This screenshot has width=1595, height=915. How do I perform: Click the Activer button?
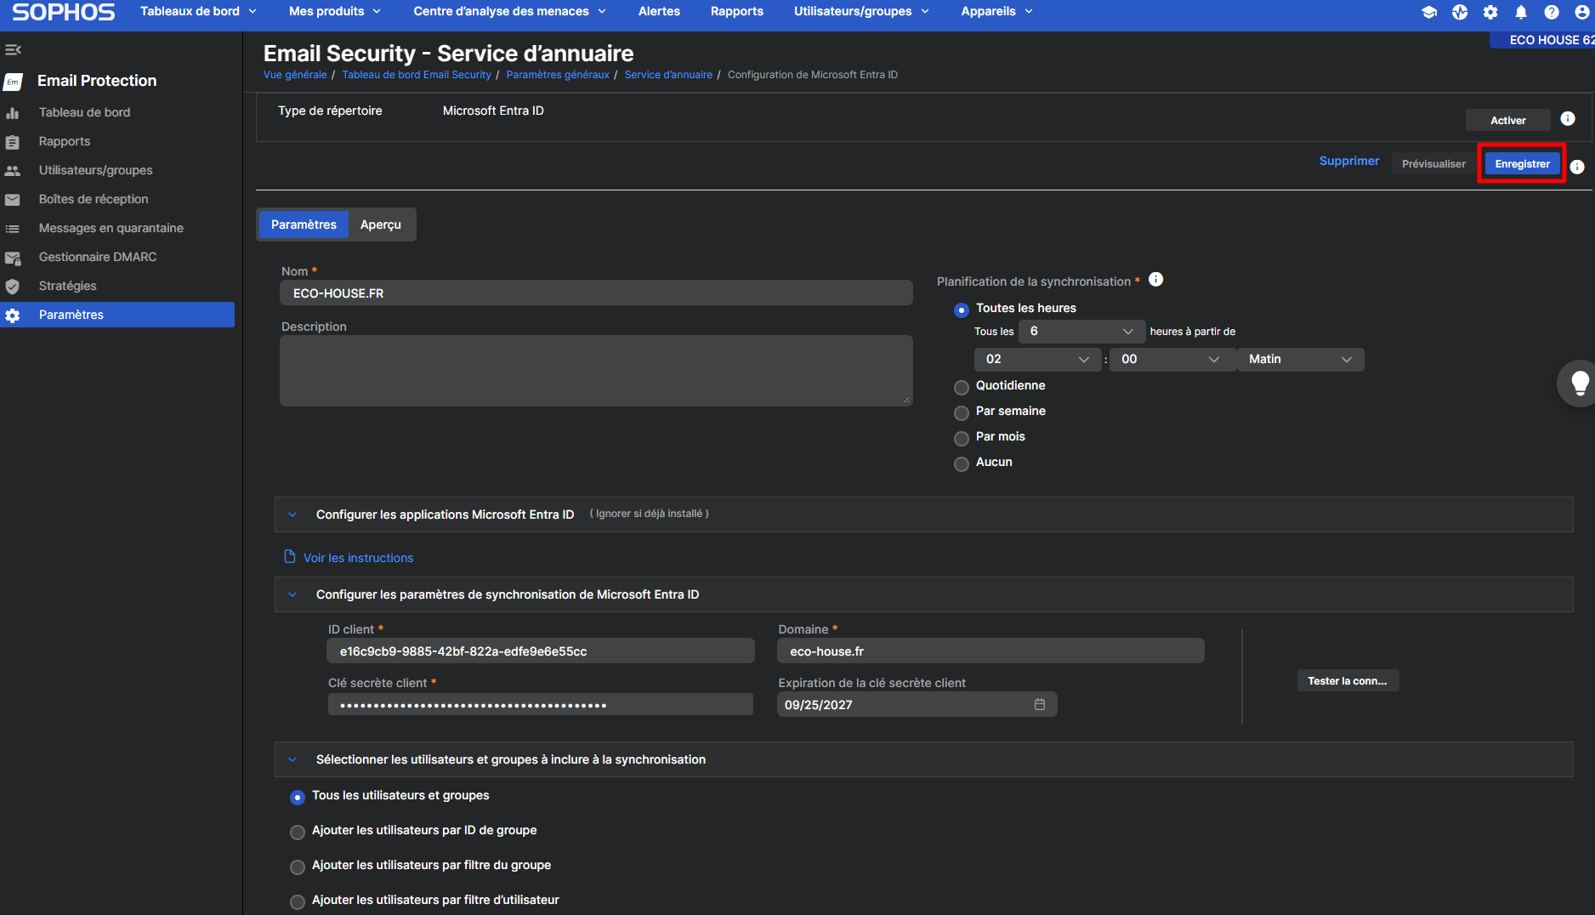(x=1507, y=120)
